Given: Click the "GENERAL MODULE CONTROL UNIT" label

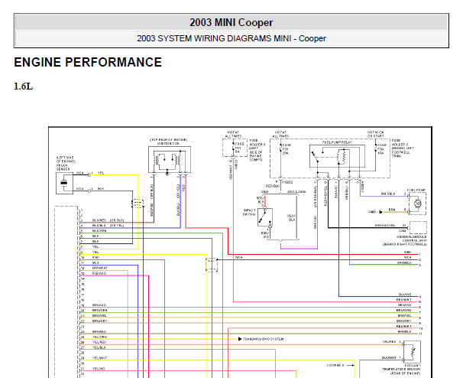Looking at the screenshot, I should tap(411, 239).
